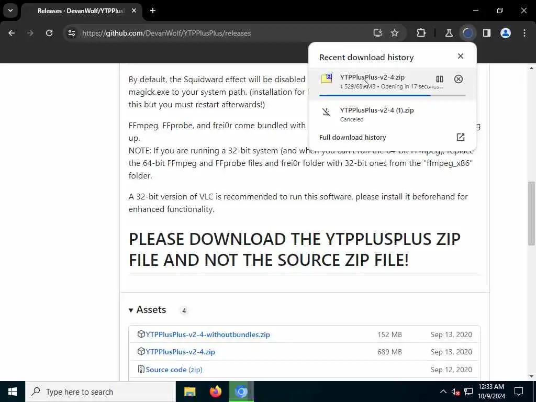Click the open-in-new-tab icon for download history
The width and height of the screenshot is (536, 402).
(x=461, y=137)
